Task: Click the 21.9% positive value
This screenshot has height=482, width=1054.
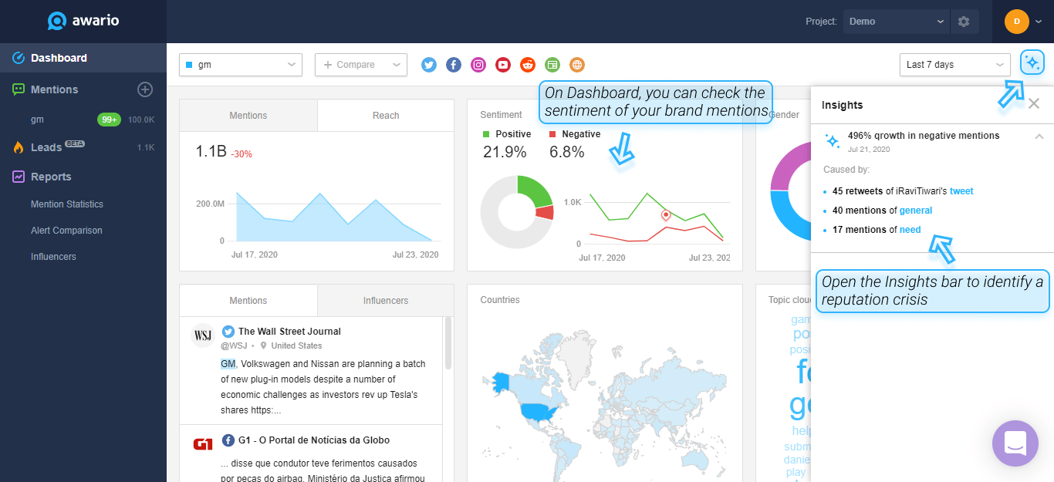Action: pyautogui.click(x=505, y=152)
